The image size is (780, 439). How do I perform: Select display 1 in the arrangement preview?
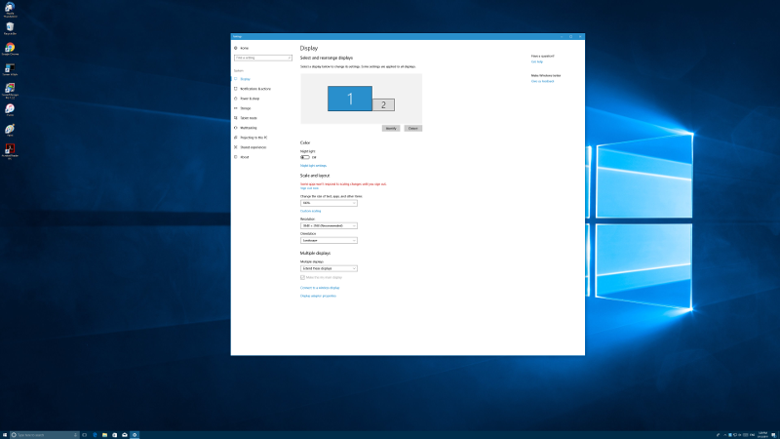coord(350,99)
